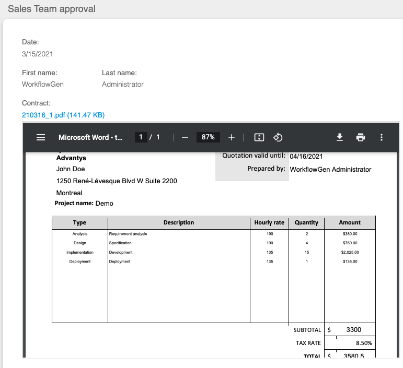The width and height of the screenshot is (403, 368).
Task: Print the PDF document
Action: click(x=360, y=137)
